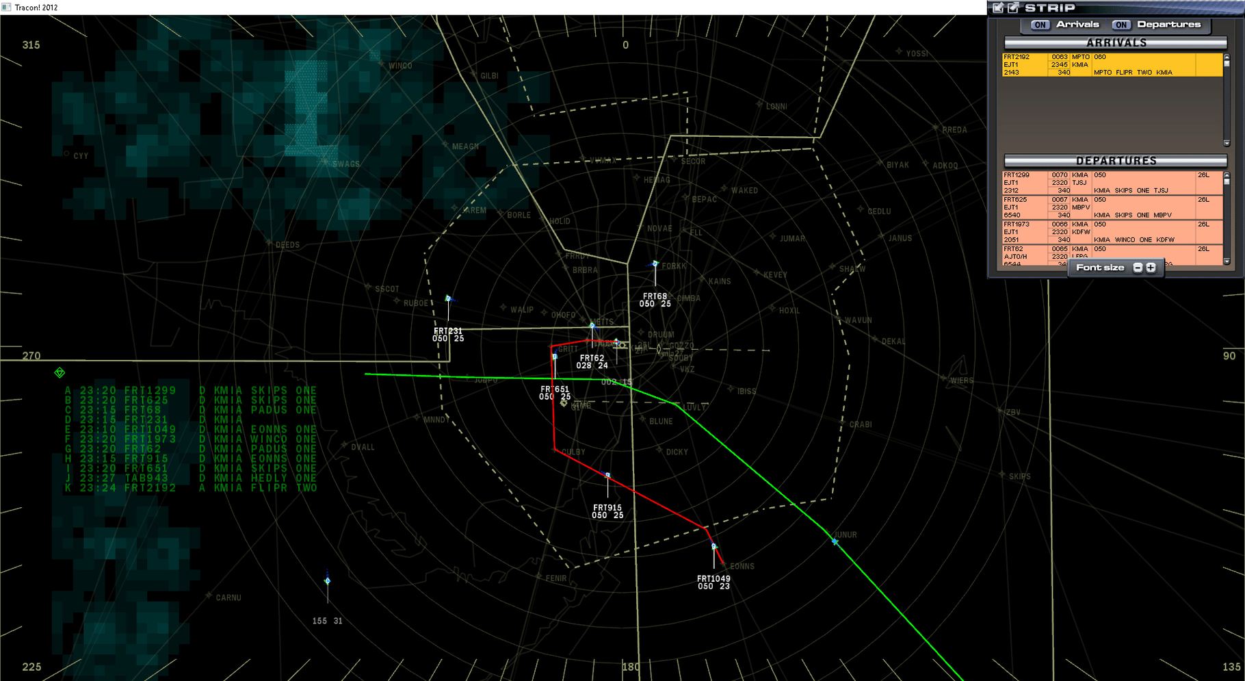Select the FRT1049 aircraft target near EONNS
1245x681 pixels.
tap(713, 546)
